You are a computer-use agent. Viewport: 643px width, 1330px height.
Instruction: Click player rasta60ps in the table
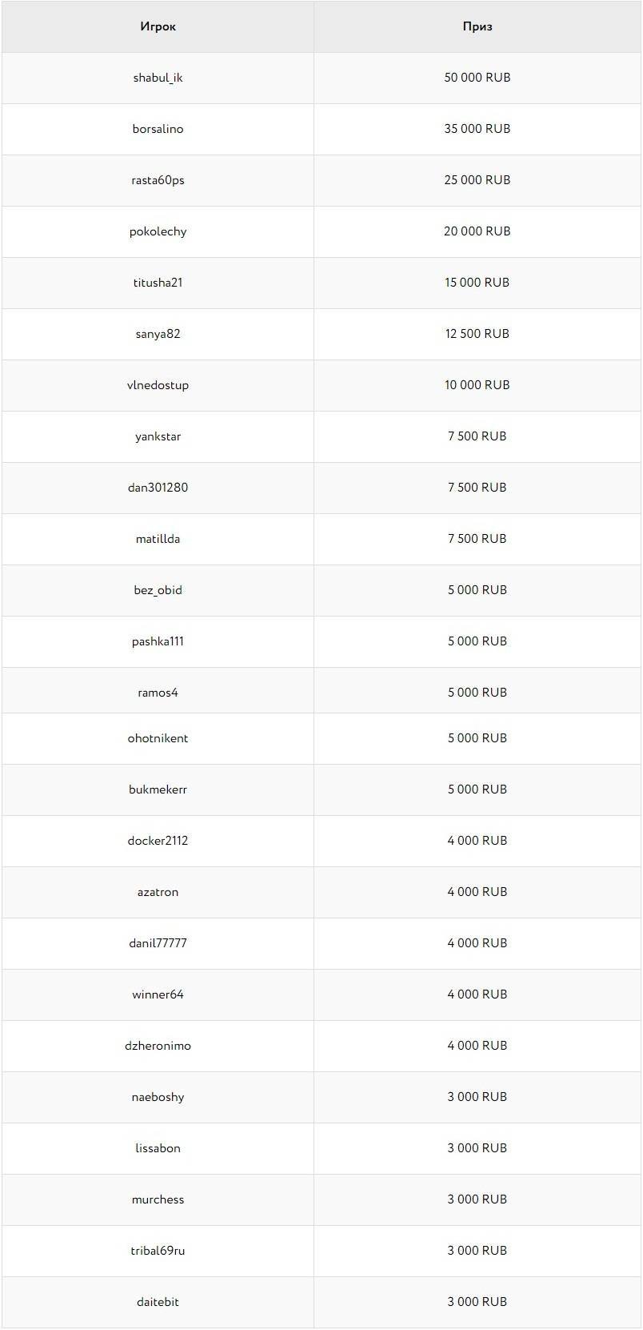point(158,180)
